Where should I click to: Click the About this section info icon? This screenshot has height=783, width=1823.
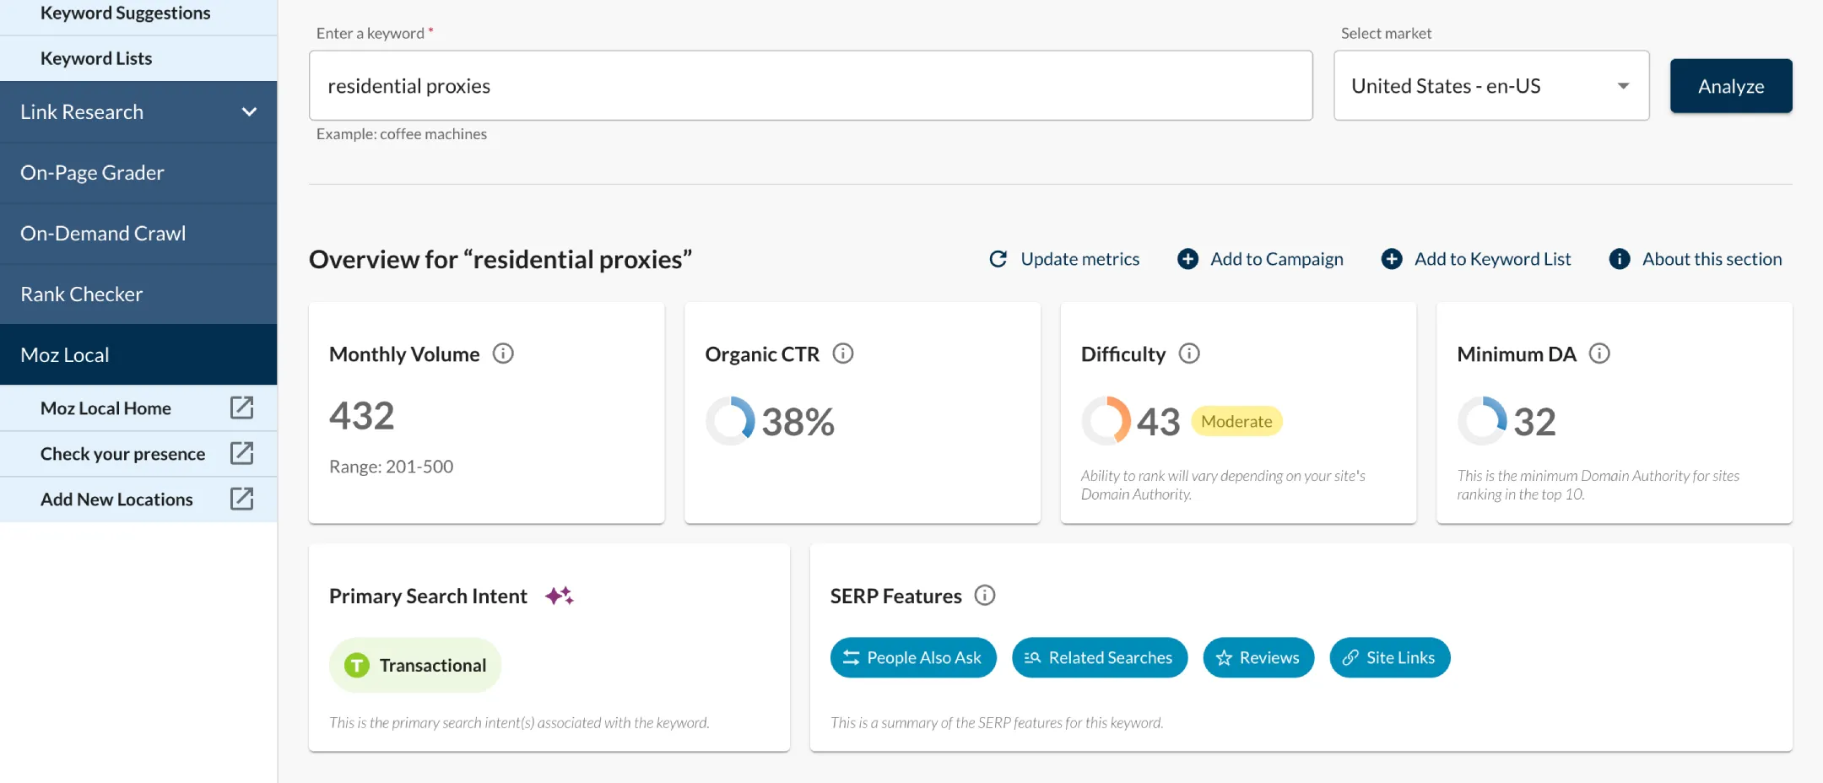pos(1620,259)
